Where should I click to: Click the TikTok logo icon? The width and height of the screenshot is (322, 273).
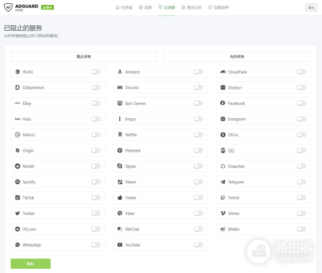click(x=18, y=198)
